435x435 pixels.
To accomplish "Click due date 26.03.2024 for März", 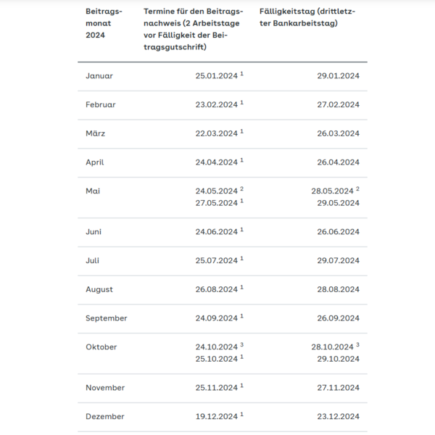I will tap(334, 133).
